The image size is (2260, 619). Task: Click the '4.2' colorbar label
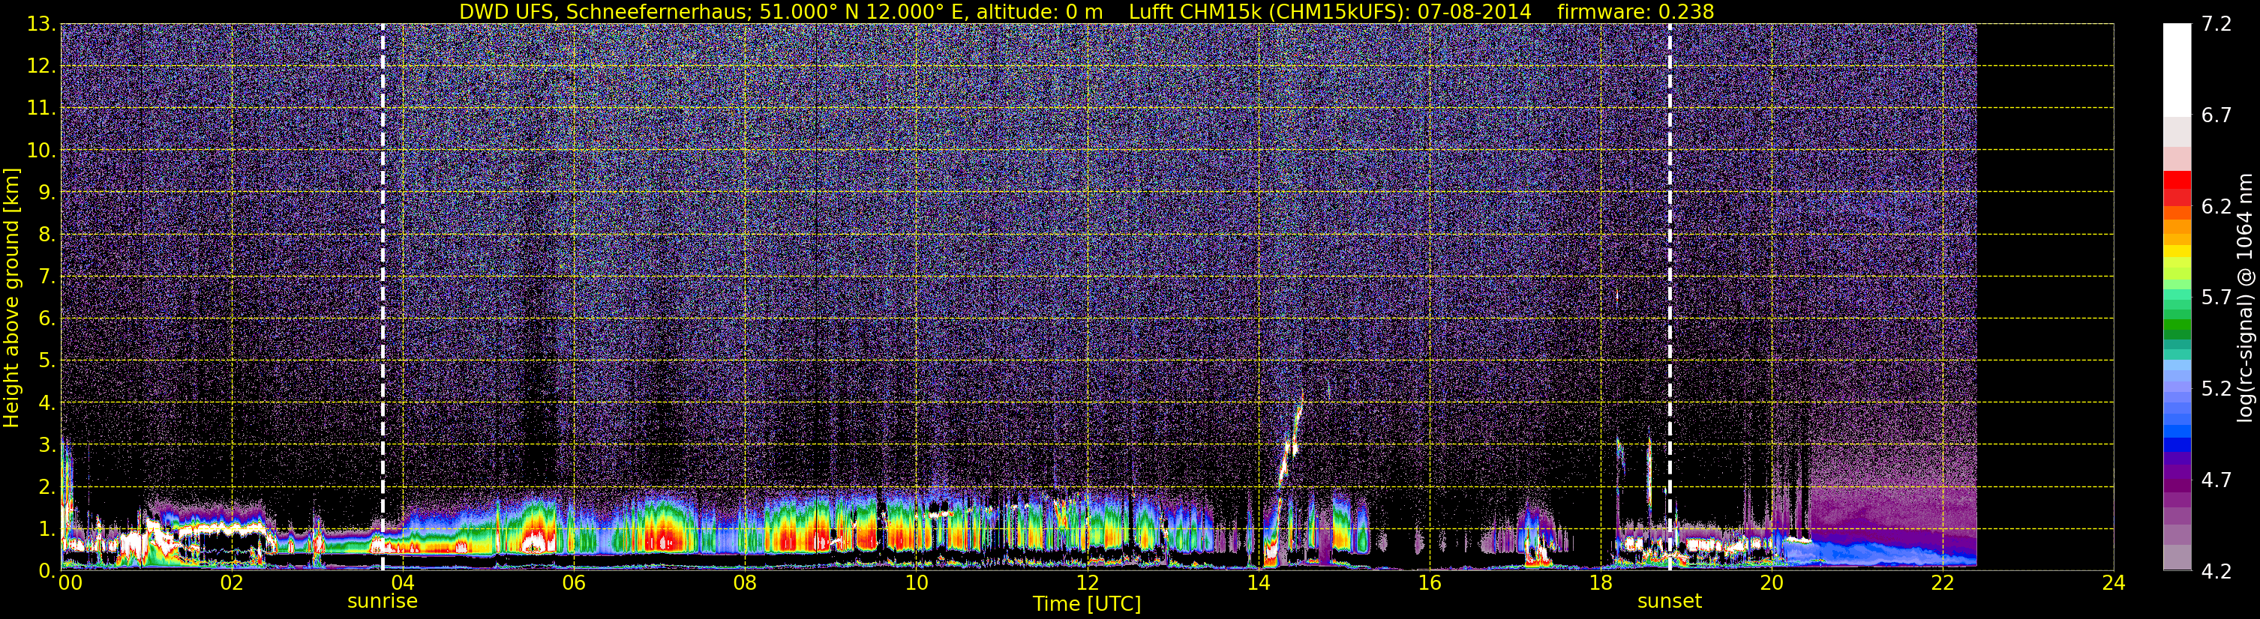pyautogui.click(x=2216, y=572)
